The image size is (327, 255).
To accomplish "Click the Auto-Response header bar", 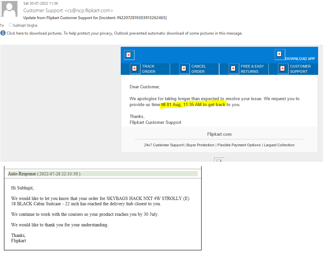I will [103, 174].
